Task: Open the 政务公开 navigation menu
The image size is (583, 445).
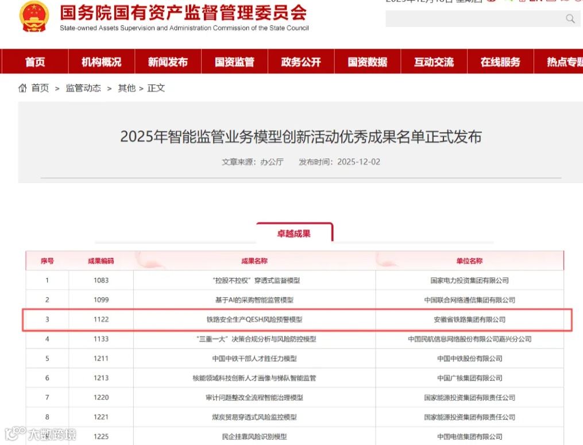Action: 301,61
